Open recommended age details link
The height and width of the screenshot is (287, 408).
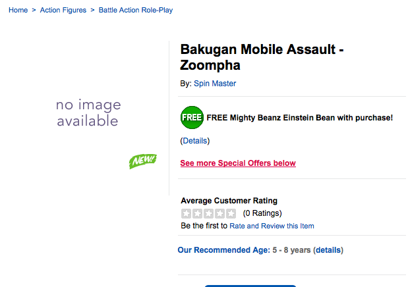click(x=328, y=250)
